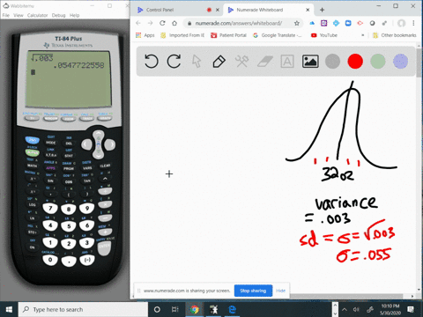Screen dimensions: 423x317
Task: Insert an image on the whiteboard
Action: point(310,62)
